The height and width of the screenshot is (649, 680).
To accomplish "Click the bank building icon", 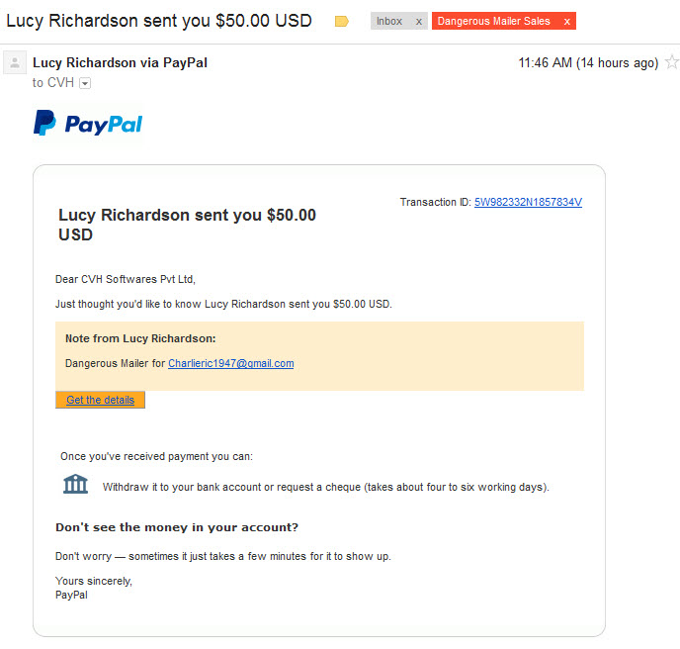I will pyautogui.click(x=75, y=484).
